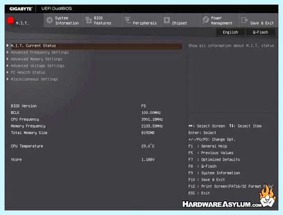The height and width of the screenshot is (215, 283).
Task: Click the 3901.18MHz CPU frequency value
Action: 152,120
